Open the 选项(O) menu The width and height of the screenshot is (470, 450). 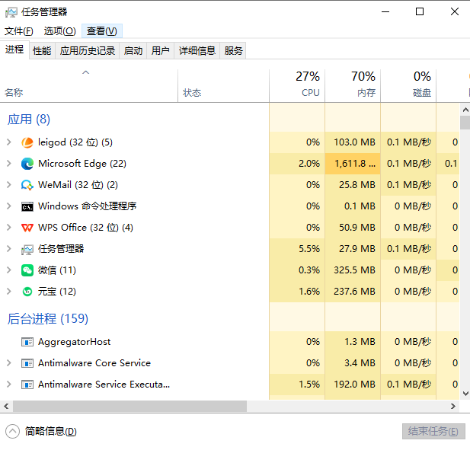[59, 31]
